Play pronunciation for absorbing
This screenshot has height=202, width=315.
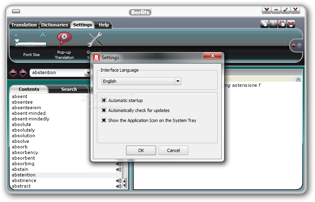(118, 164)
